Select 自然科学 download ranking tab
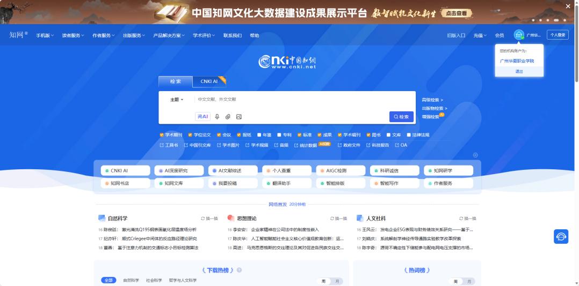The width and height of the screenshot is (579, 286). [x=131, y=281]
